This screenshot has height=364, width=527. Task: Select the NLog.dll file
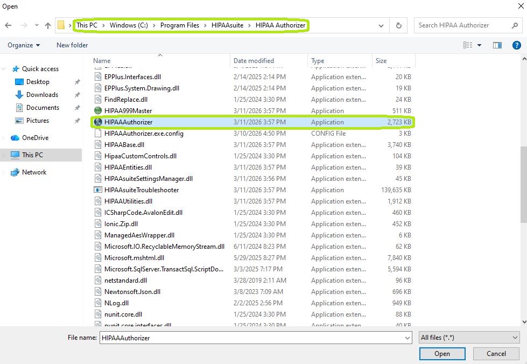point(116,303)
